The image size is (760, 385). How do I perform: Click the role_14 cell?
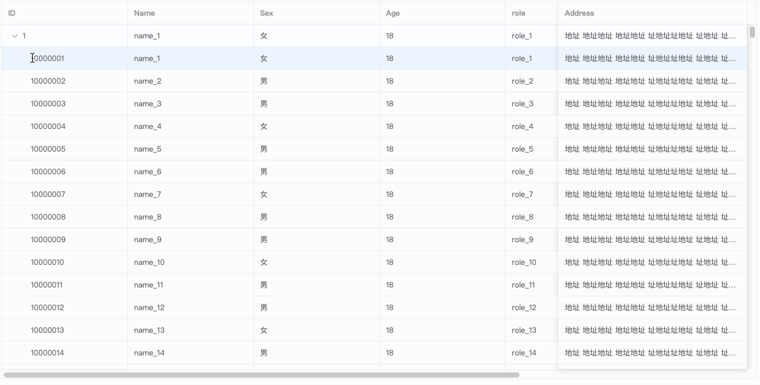(531, 353)
